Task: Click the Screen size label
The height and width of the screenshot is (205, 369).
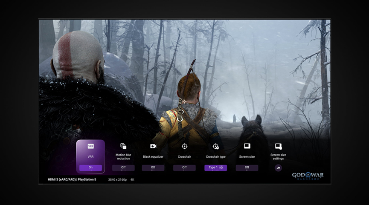Action: 247,156
